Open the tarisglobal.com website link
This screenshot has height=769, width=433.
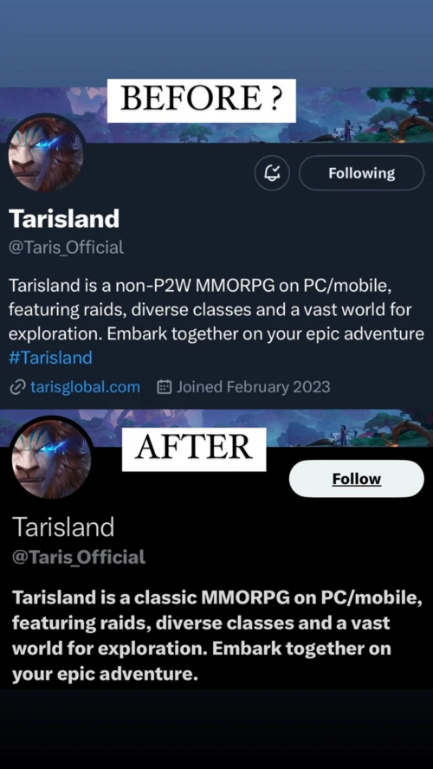(86, 387)
